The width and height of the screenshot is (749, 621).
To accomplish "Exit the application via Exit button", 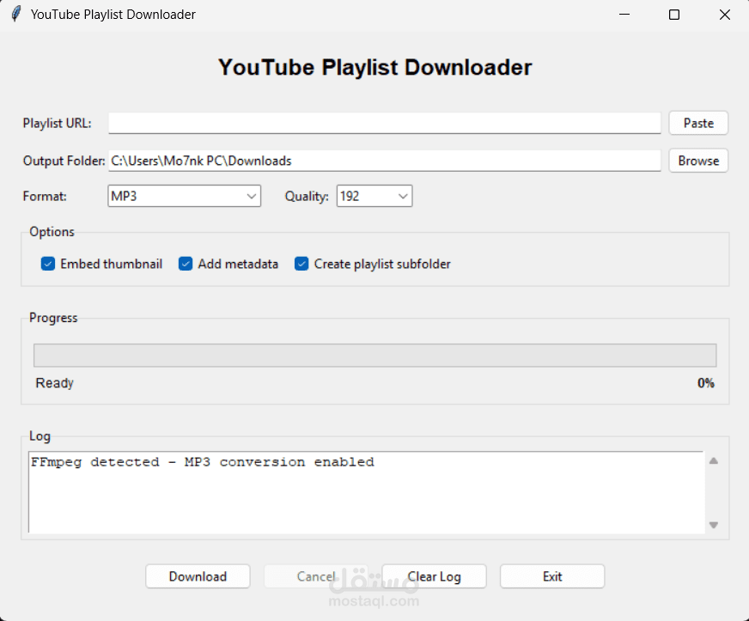I will click(x=551, y=576).
